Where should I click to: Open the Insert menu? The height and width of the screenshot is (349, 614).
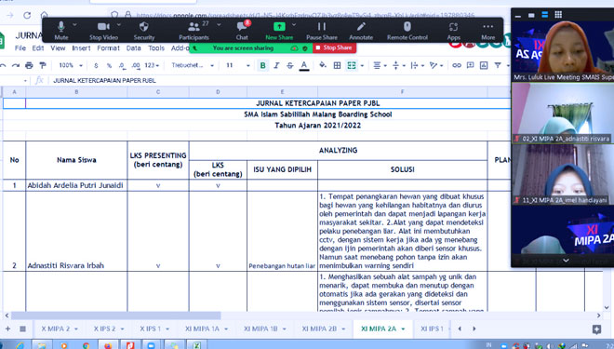81,48
